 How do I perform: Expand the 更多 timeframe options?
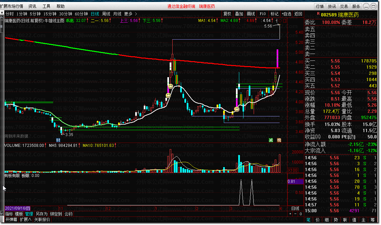pyautogui.click(x=131, y=14)
